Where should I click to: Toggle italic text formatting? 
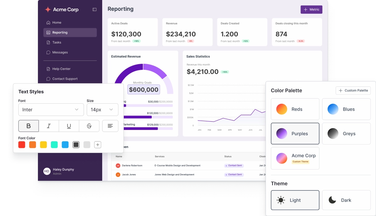tap(49, 126)
